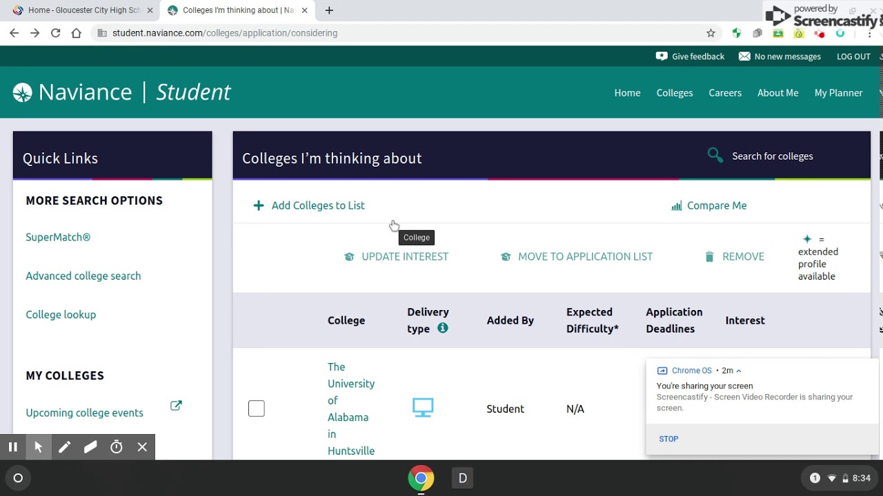Click the plus icon beside Add Colleges

(x=259, y=205)
